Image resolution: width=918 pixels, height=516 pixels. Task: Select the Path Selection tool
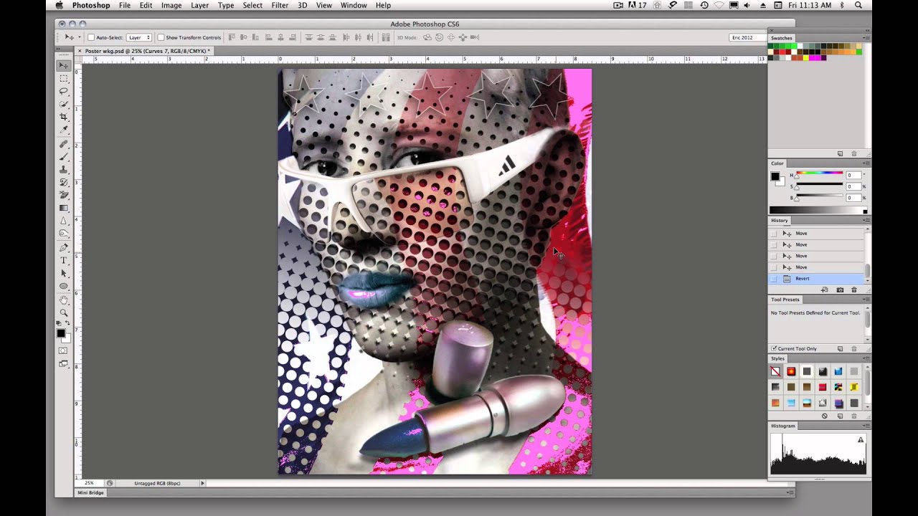pos(64,274)
